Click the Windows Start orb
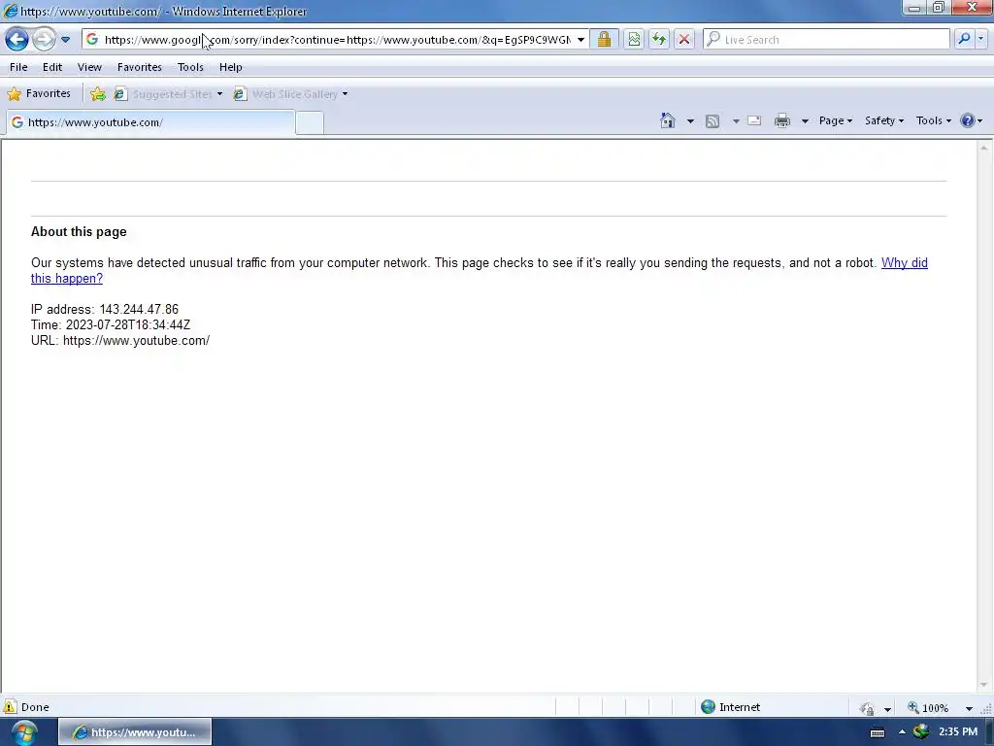994x746 pixels. click(24, 732)
